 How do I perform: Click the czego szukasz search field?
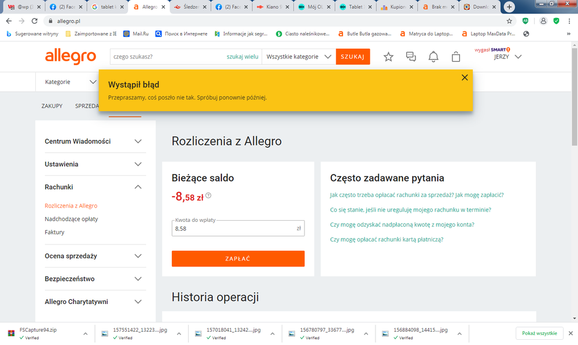[168, 57]
